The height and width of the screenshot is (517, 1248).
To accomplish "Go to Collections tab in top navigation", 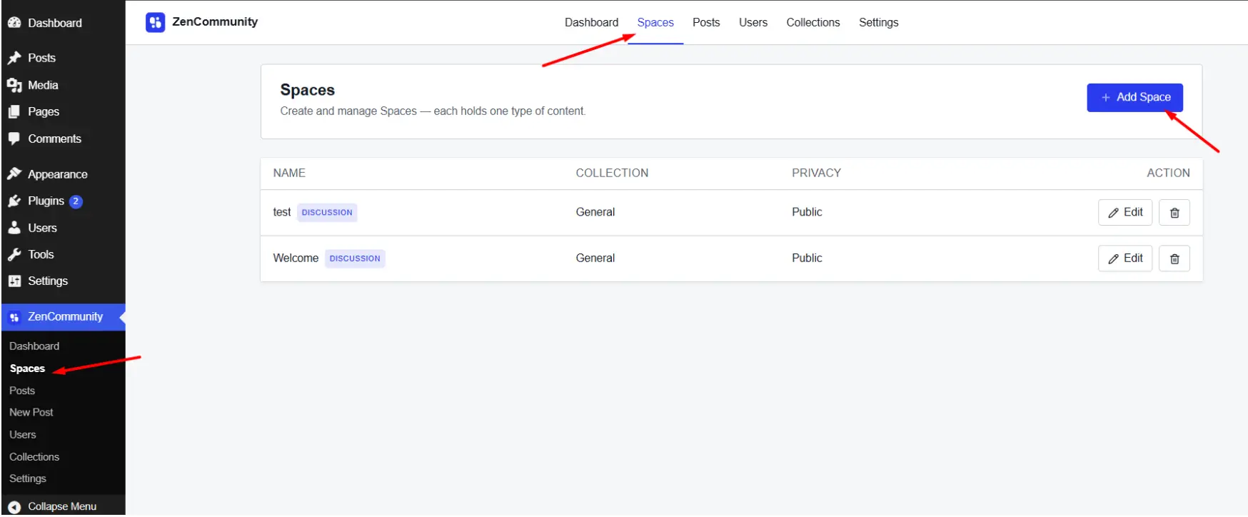I will coord(813,22).
